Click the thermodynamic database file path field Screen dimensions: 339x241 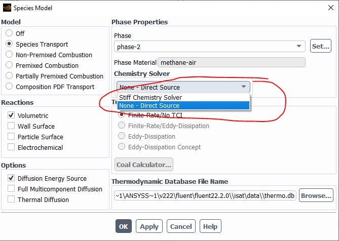click(204, 195)
